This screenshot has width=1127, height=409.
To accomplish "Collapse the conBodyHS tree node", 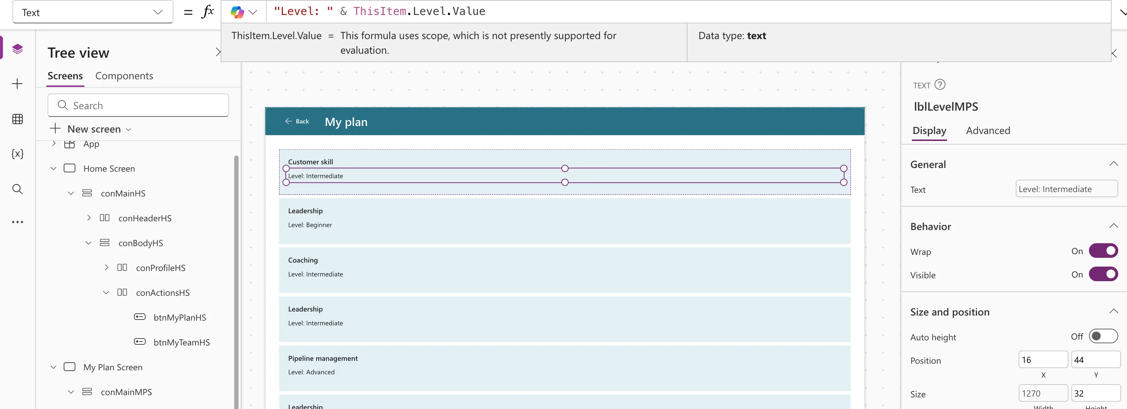I will [x=89, y=243].
